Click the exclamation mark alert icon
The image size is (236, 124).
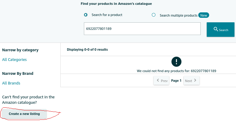point(177,62)
